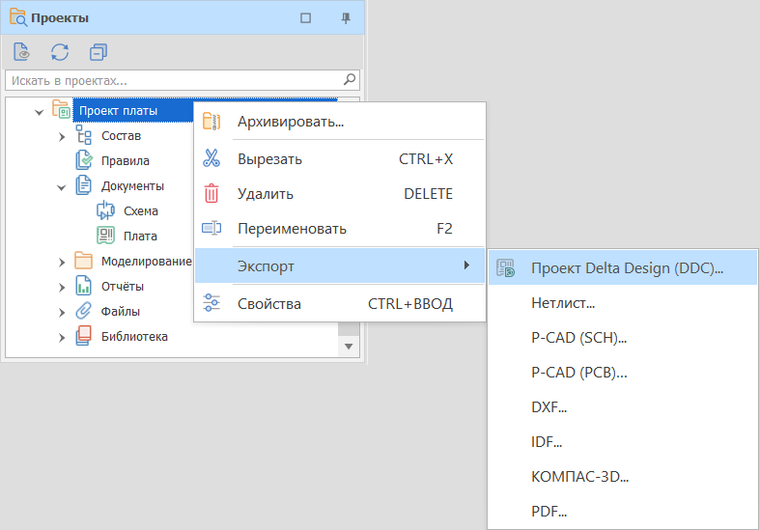Export as Проект Delta Design (DDC)...
This screenshot has height=530, width=760.
point(623,267)
